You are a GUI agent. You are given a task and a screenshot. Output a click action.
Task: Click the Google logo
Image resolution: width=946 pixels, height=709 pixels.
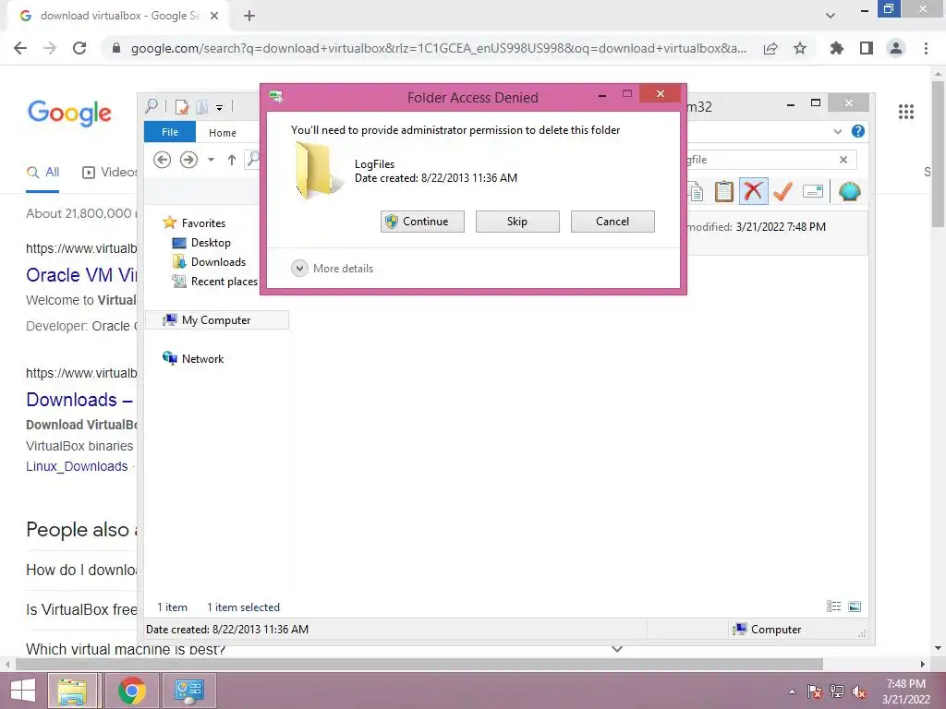coord(69,113)
